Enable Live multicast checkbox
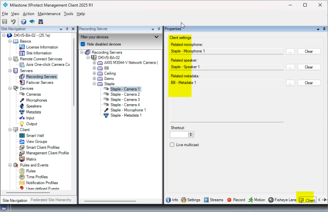Screen dimensions: 328x212 coord(172,144)
